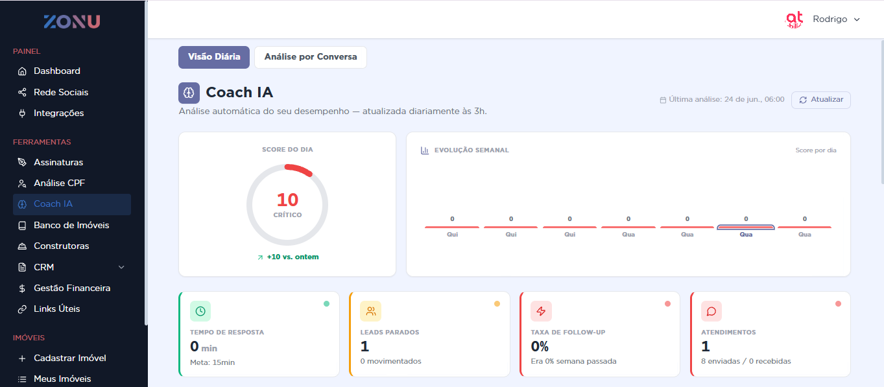Open the Links Úteis chain icon
Viewport: 884px width, 387px height.
(22, 309)
